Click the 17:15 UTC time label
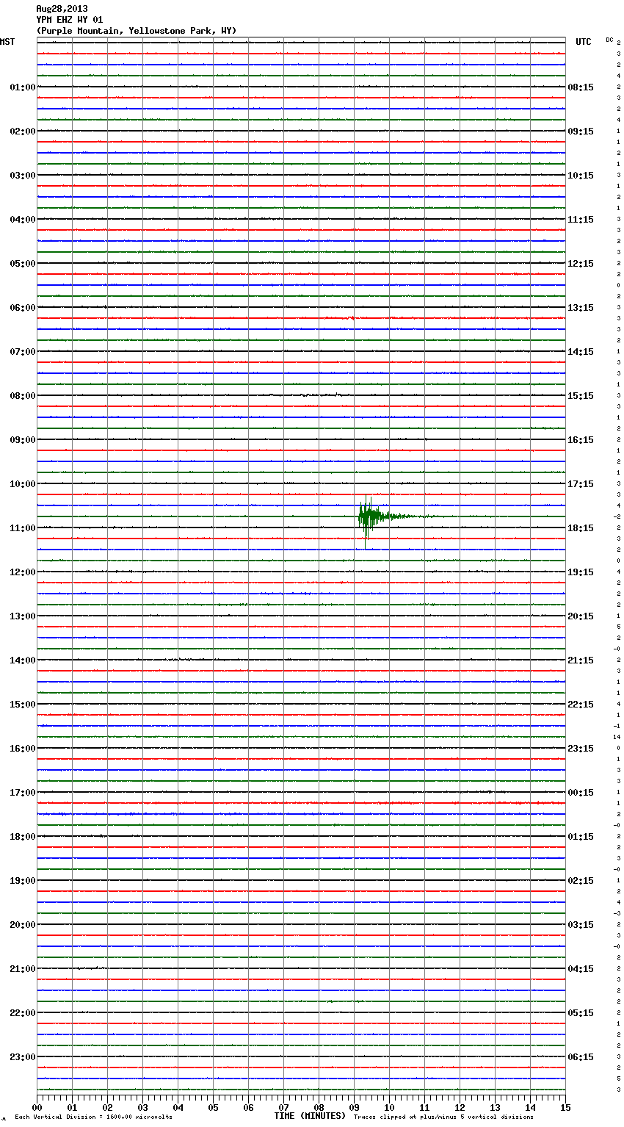624x1127 pixels. pyautogui.click(x=581, y=484)
